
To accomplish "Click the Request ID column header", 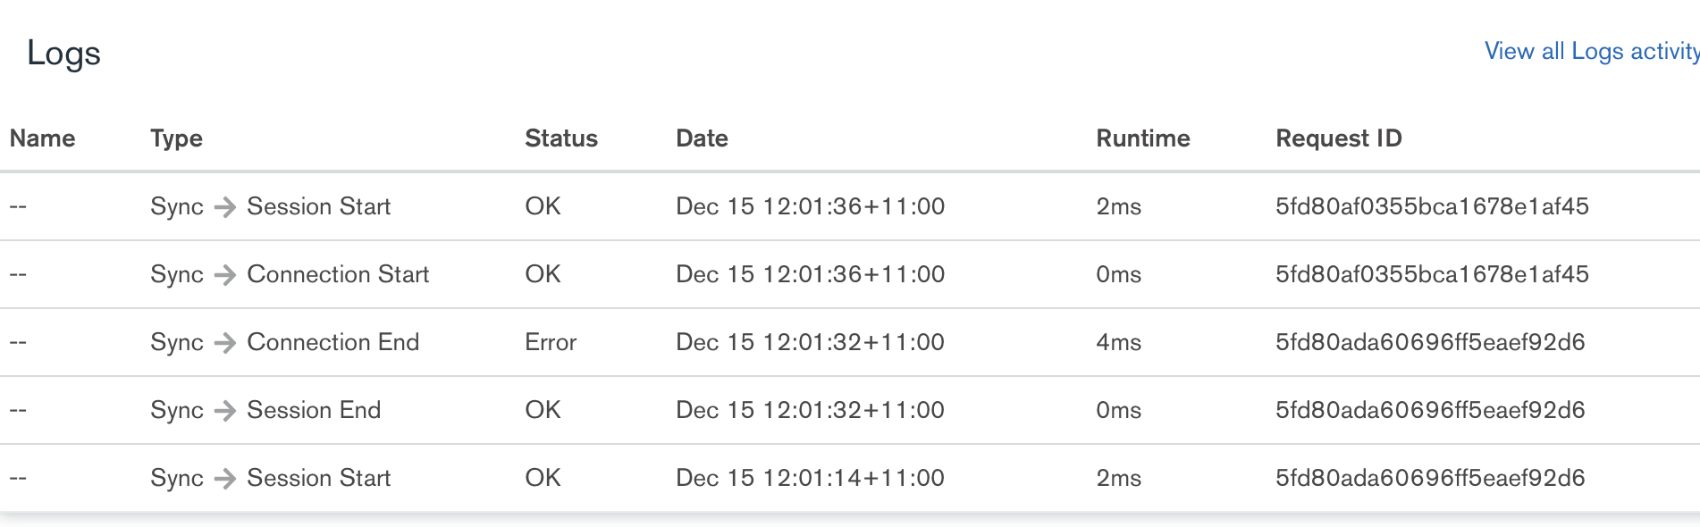I will click(1338, 138).
